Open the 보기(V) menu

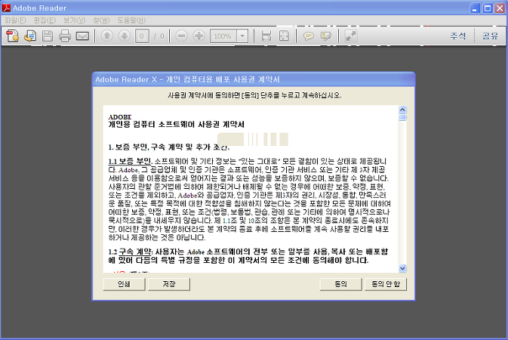pos(74,20)
